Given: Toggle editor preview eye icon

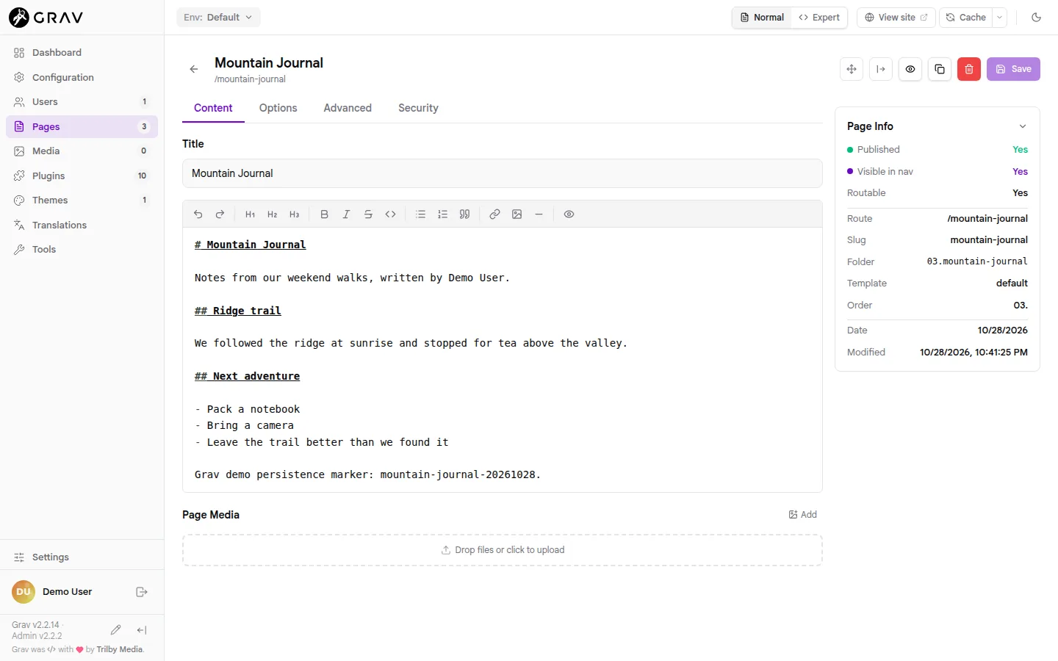Looking at the screenshot, I should point(569,214).
